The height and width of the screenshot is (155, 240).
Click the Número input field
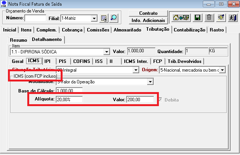35,18
